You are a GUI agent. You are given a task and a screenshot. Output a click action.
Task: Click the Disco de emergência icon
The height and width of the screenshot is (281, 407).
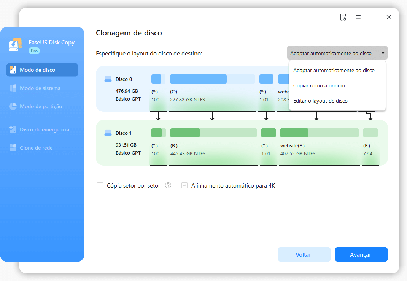13,129
